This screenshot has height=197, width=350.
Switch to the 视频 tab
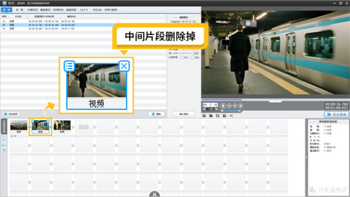(x=6, y=10)
